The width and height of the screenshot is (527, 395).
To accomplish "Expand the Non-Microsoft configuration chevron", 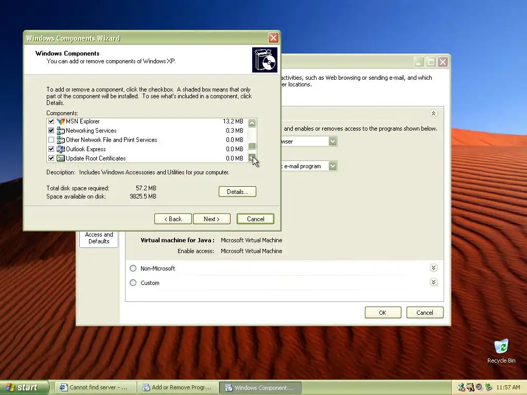I will click(433, 267).
